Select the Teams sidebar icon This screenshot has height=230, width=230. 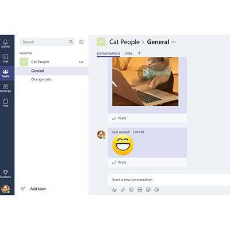tap(5, 73)
